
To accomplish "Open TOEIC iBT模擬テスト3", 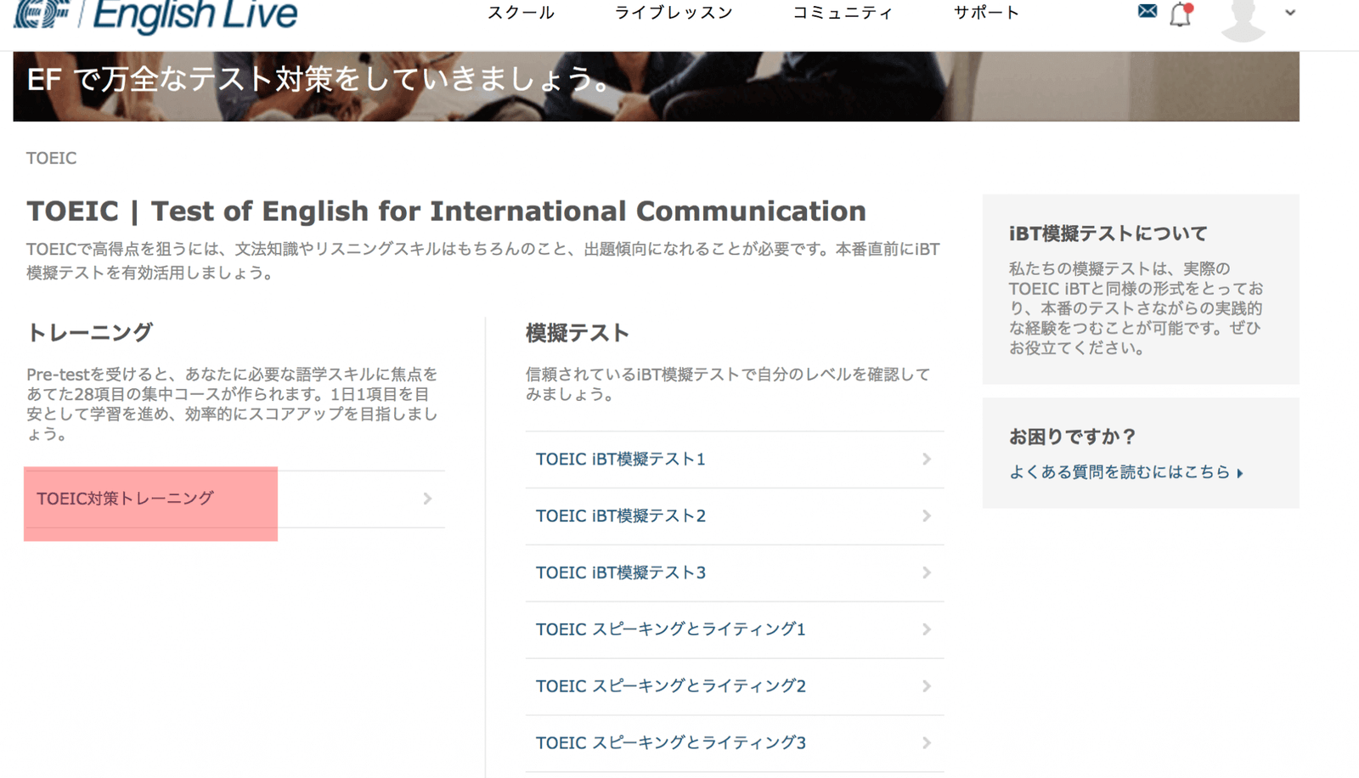I will coord(734,573).
